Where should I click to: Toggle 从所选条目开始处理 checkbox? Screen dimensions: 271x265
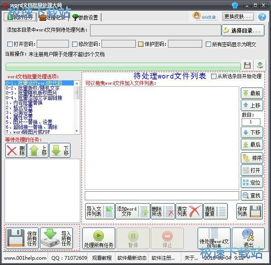[x=214, y=76]
